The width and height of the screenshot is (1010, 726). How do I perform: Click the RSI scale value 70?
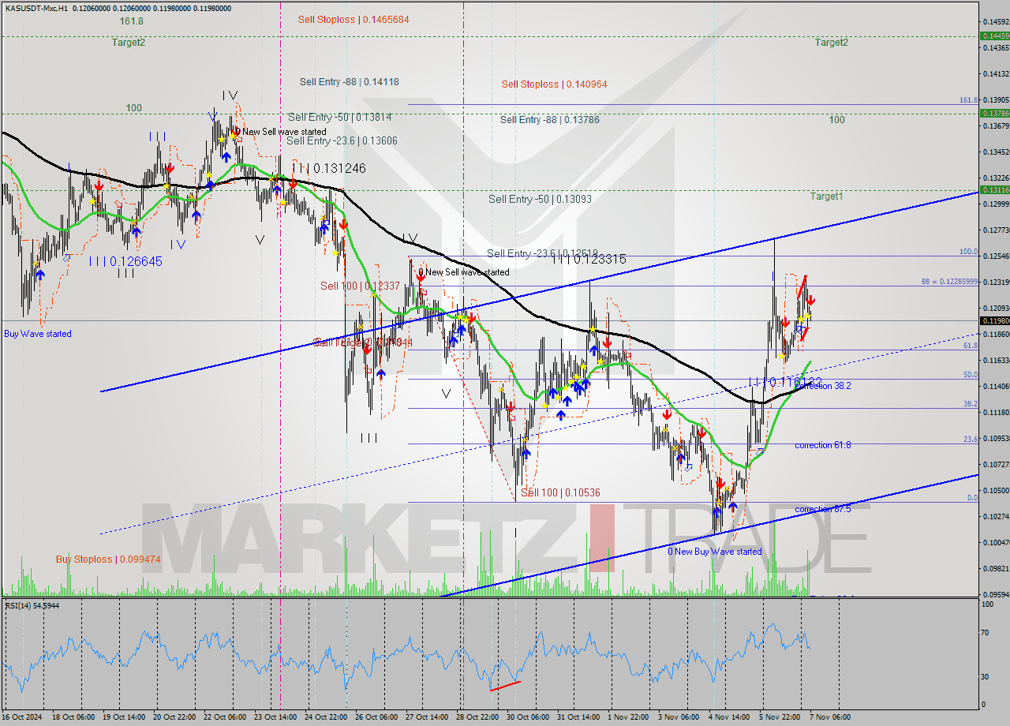[986, 633]
